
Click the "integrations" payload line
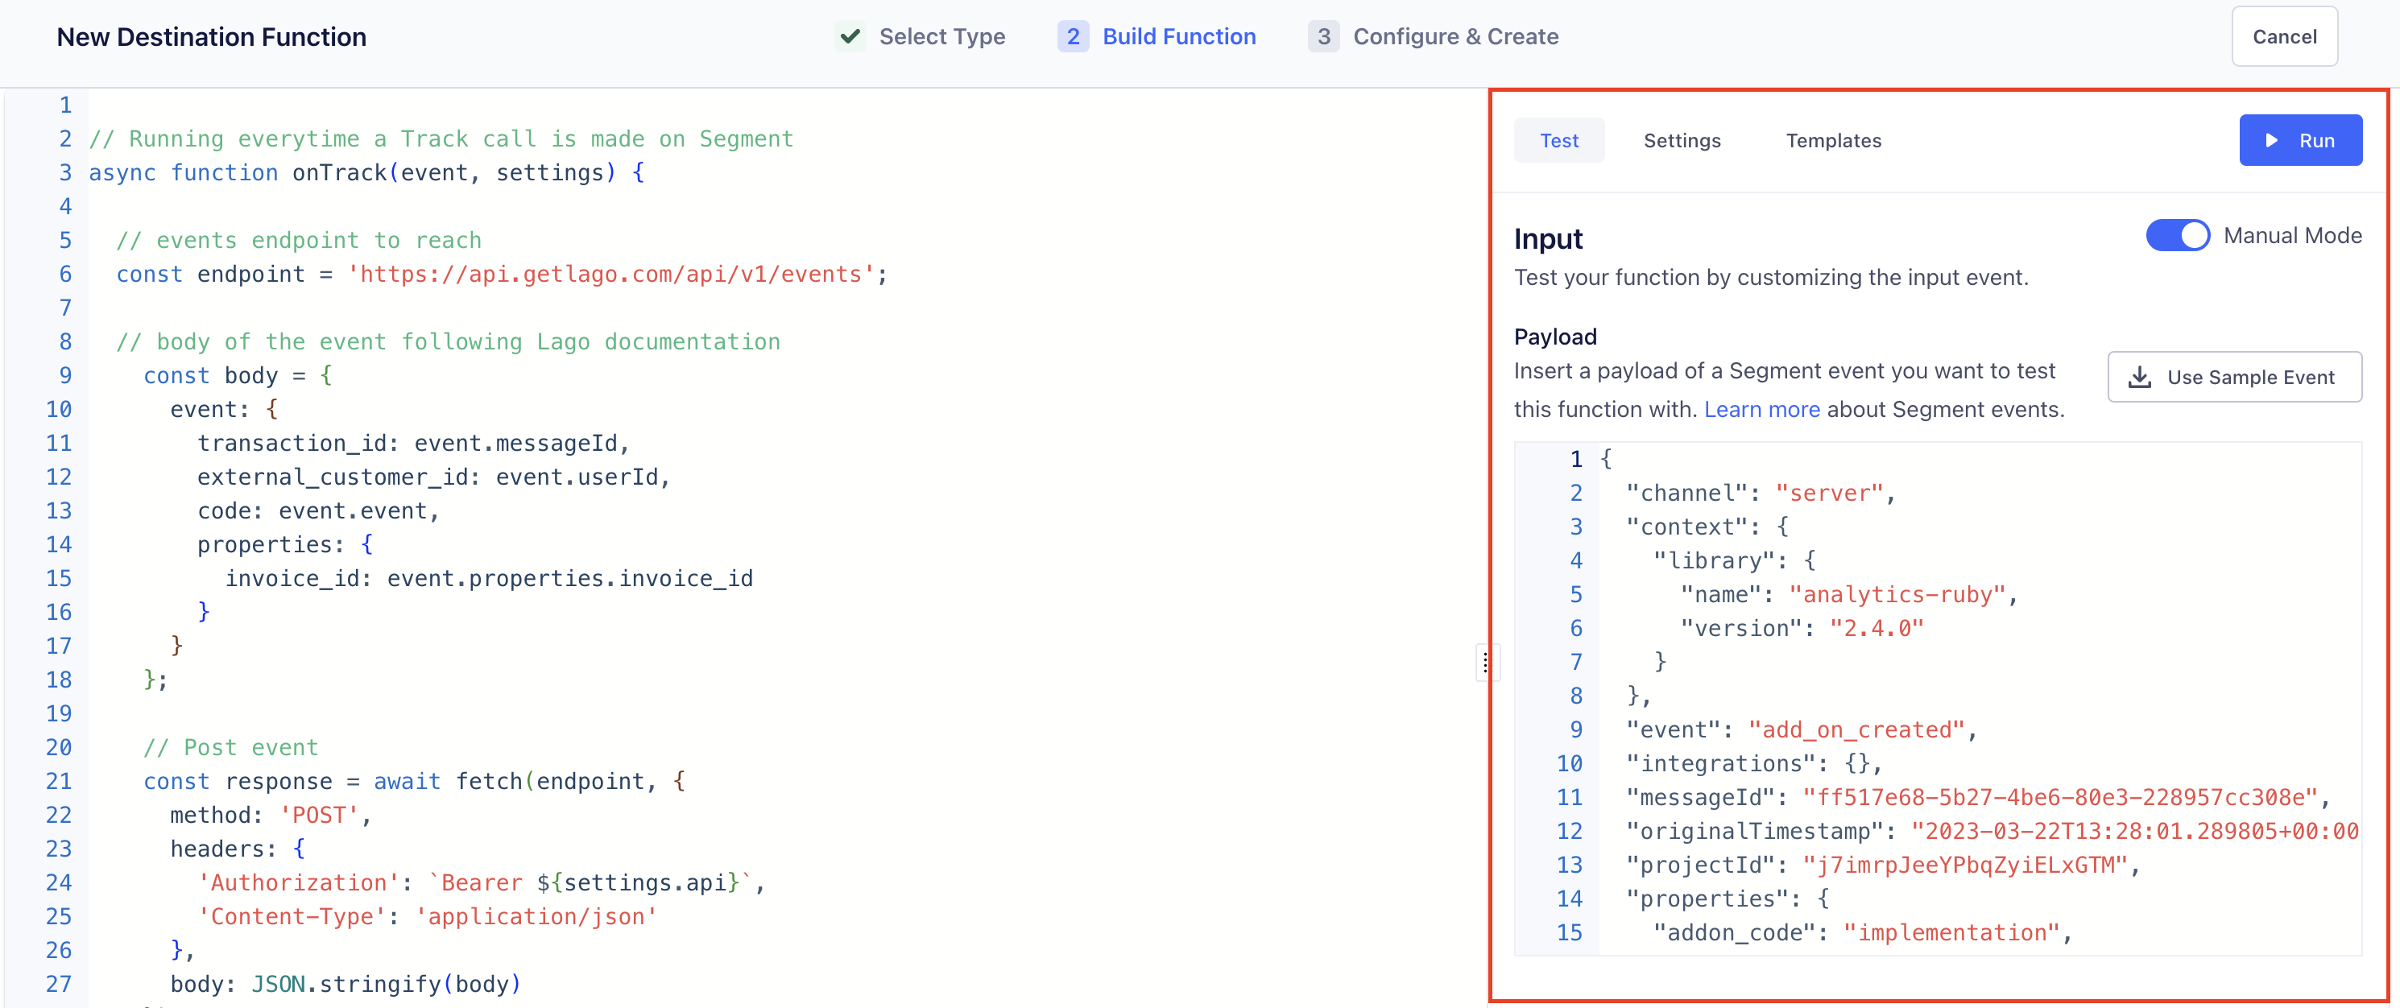tap(1753, 764)
